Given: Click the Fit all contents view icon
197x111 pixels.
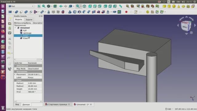Looking at the screenshot, I should point(39,6).
